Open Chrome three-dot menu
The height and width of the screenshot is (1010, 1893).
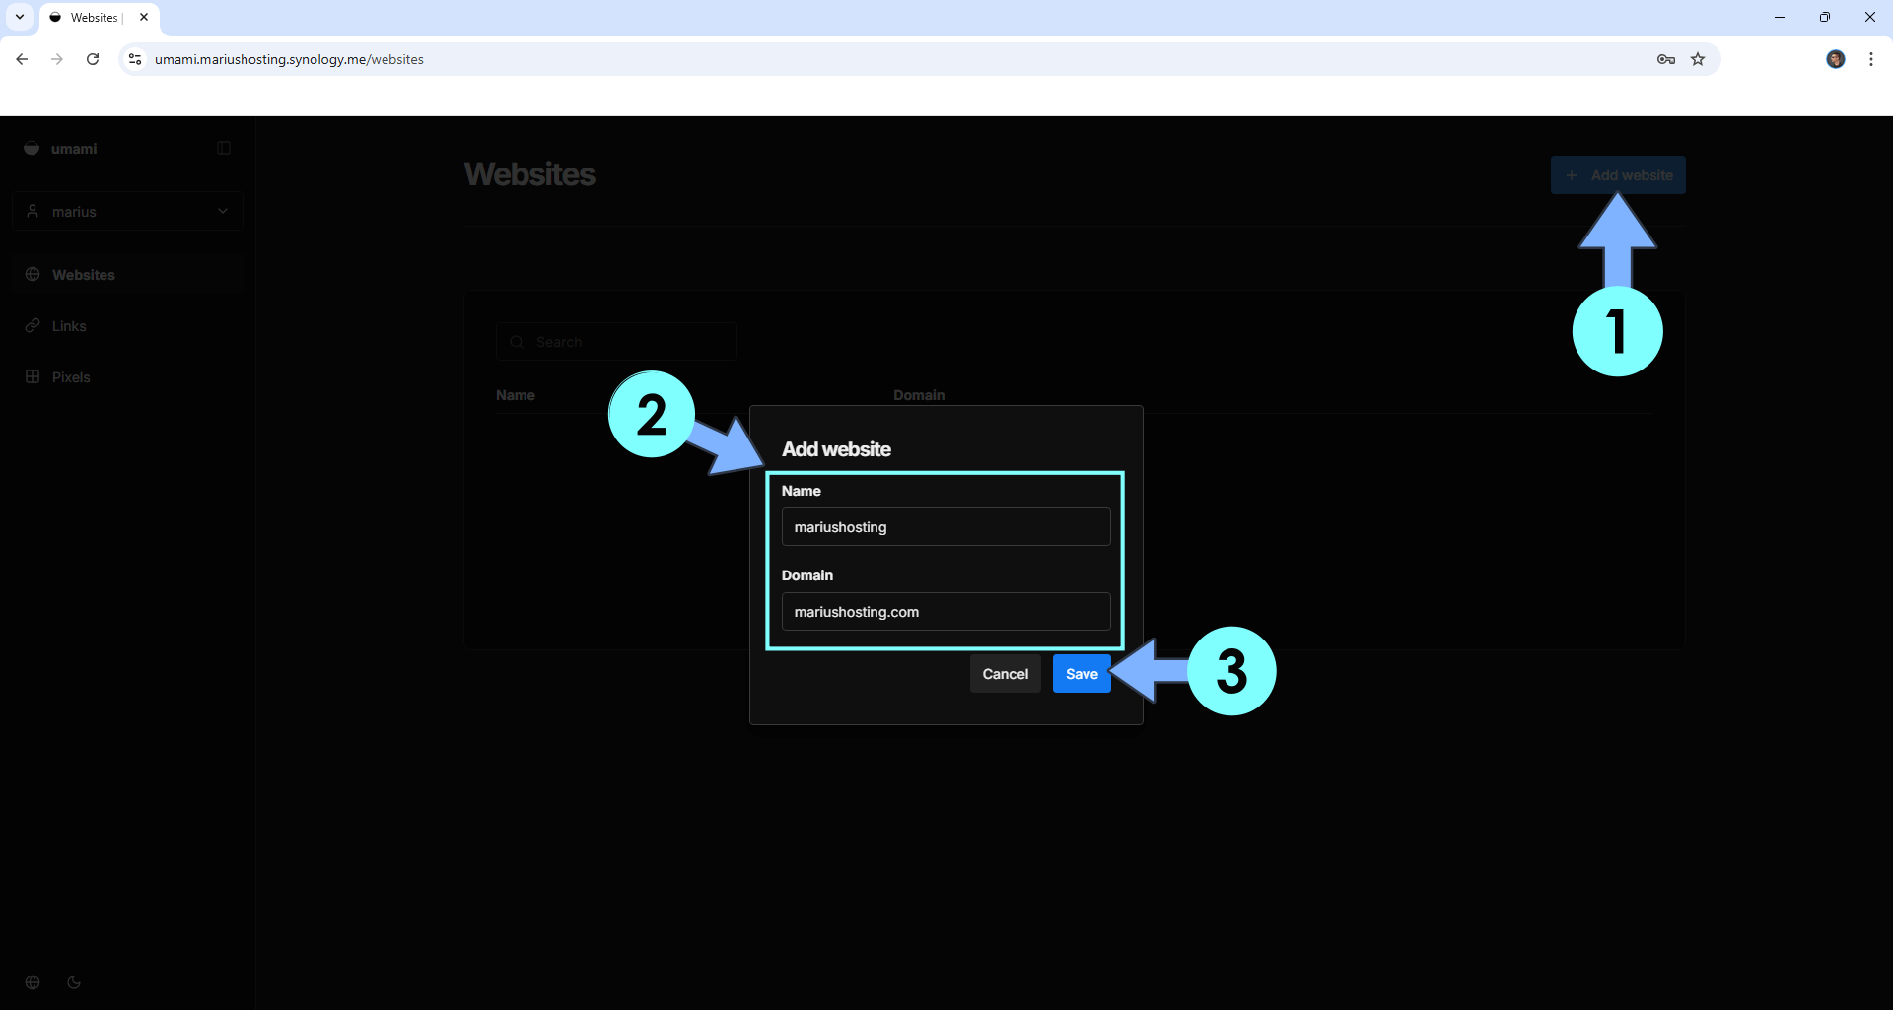pos(1870,59)
